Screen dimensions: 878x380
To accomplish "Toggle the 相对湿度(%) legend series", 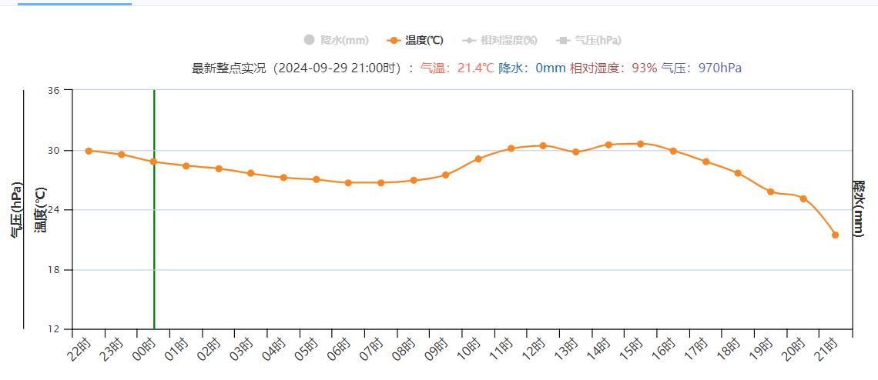I will 500,40.
